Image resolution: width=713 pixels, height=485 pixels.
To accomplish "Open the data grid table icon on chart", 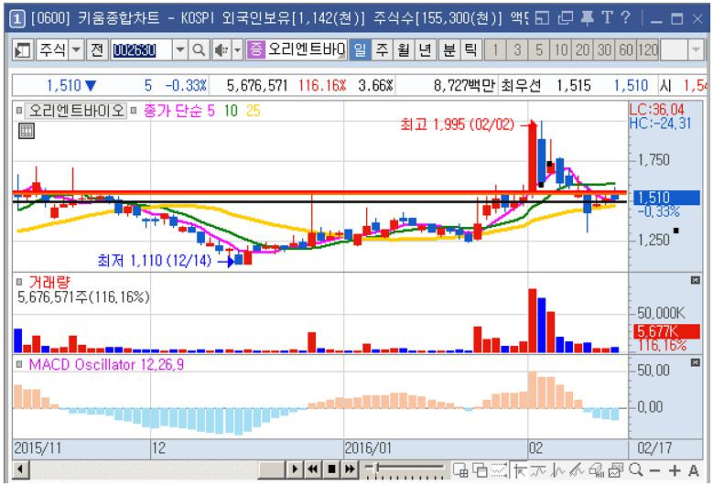I will click(27, 132).
